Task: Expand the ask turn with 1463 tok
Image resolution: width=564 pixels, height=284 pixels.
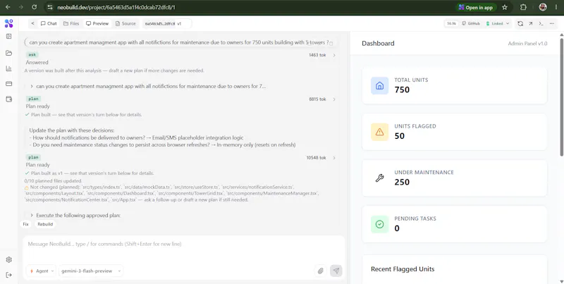Action: [x=334, y=55]
